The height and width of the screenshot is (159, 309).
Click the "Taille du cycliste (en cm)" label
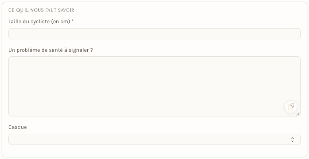(x=39, y=22)
